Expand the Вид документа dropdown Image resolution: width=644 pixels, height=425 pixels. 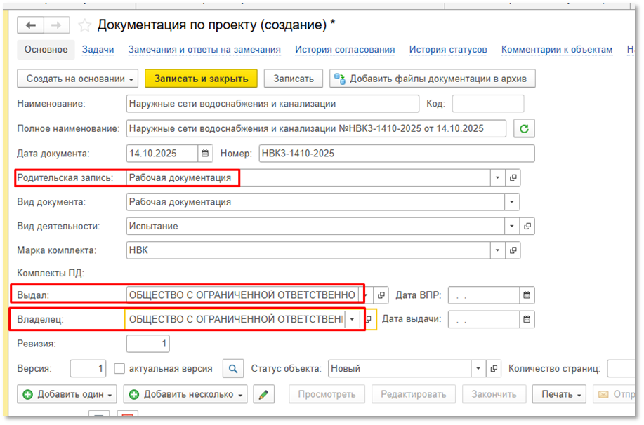(511, 202)
